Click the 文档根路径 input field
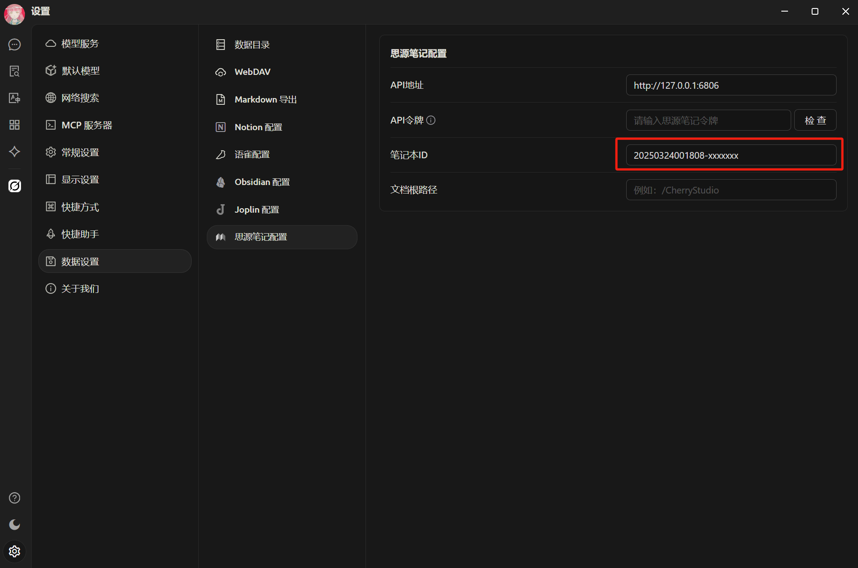858x568 pixels. pos(731,190)
